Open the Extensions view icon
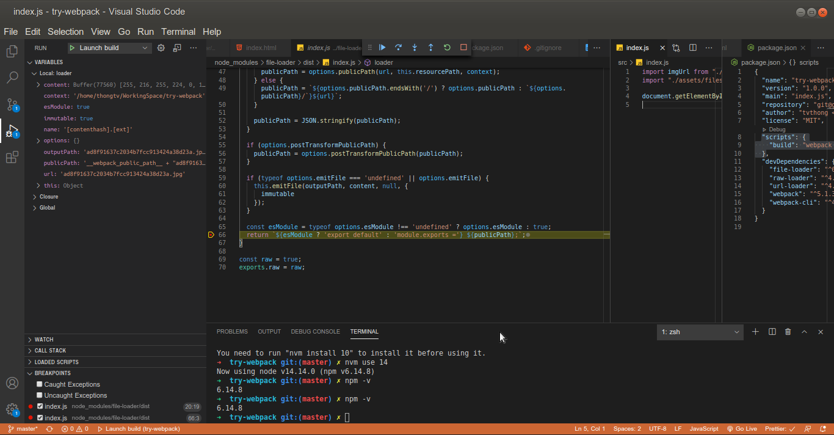The width and height of the screenshot is (834, 435). tap(12, 158)
